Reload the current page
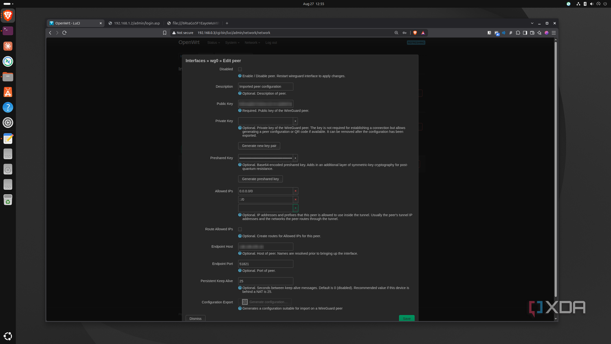The height and width of the screenshot is (344, 611). [64, 33]
